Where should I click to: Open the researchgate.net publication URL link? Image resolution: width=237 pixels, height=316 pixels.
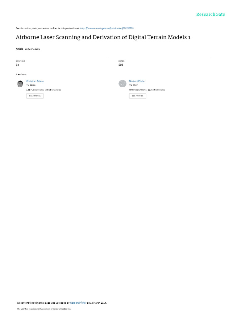[x=106, y=28]
